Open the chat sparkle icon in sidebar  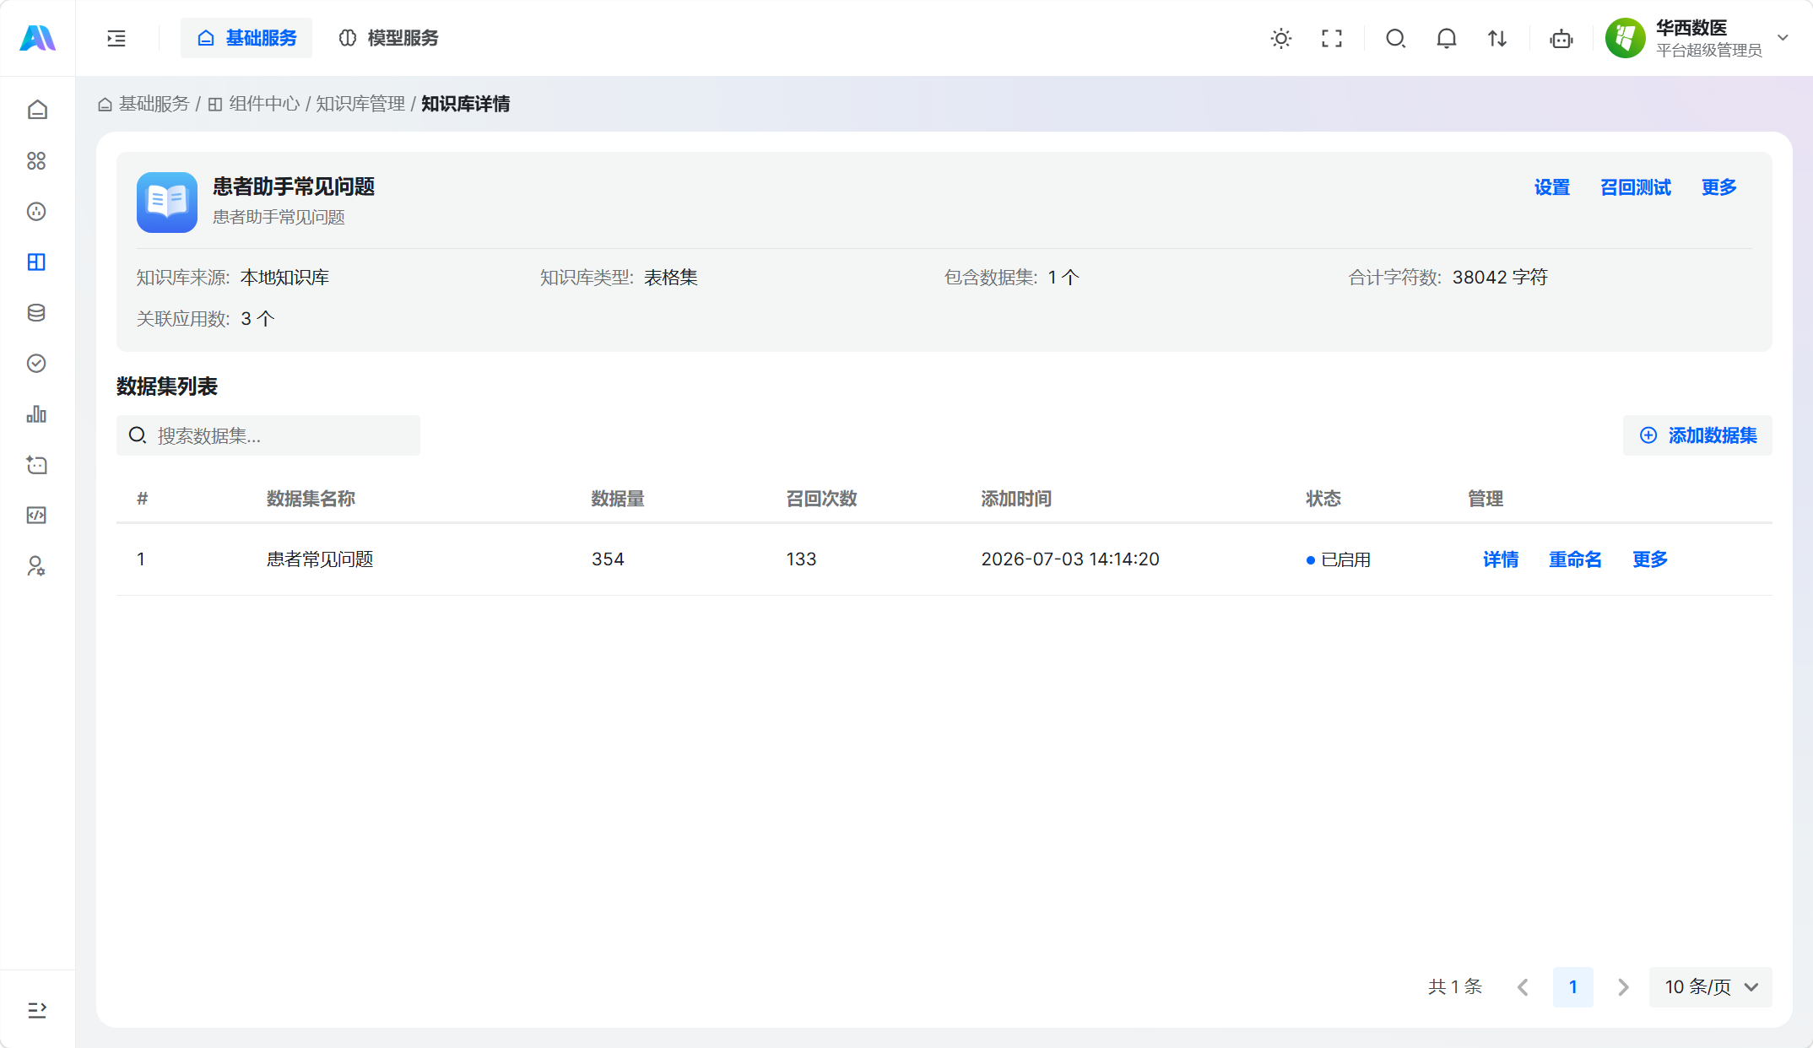[36, 464]
